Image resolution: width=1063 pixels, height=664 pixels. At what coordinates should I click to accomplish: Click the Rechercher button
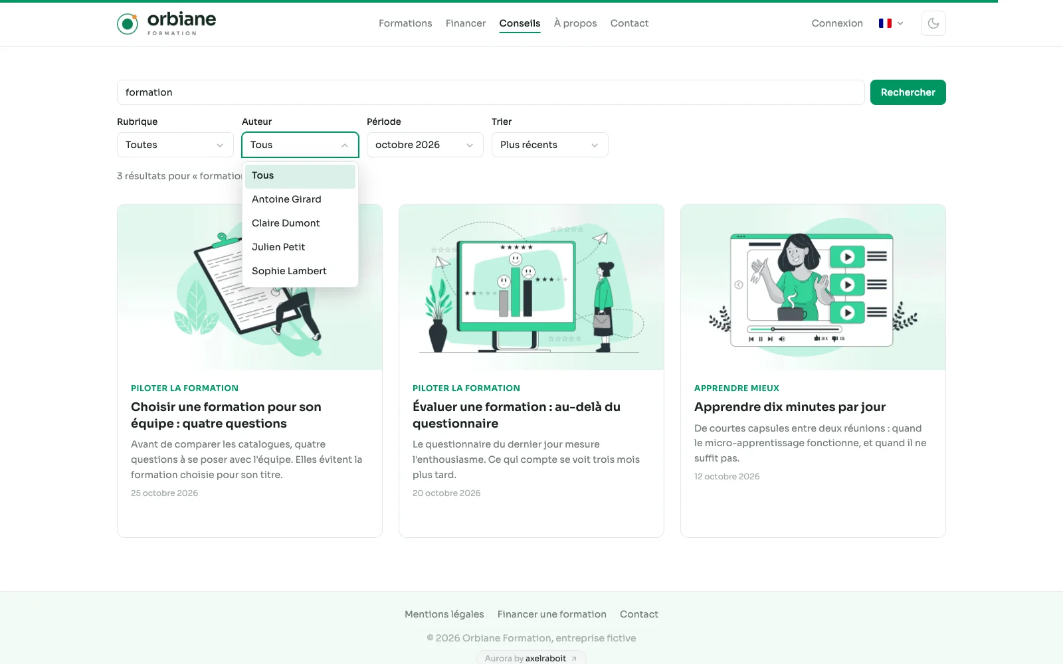click(908, 92)
